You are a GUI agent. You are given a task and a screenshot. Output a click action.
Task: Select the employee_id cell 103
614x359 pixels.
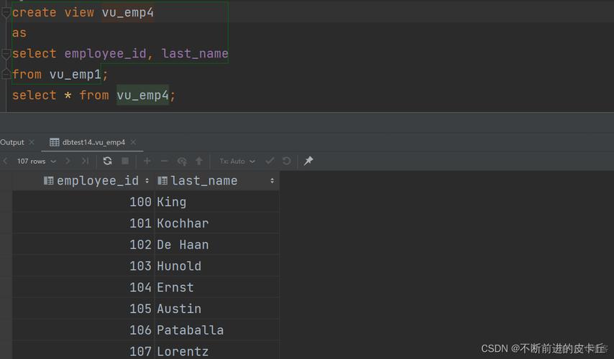(x=83, y=266)
